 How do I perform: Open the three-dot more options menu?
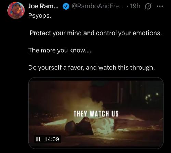(x=160, y=7)
